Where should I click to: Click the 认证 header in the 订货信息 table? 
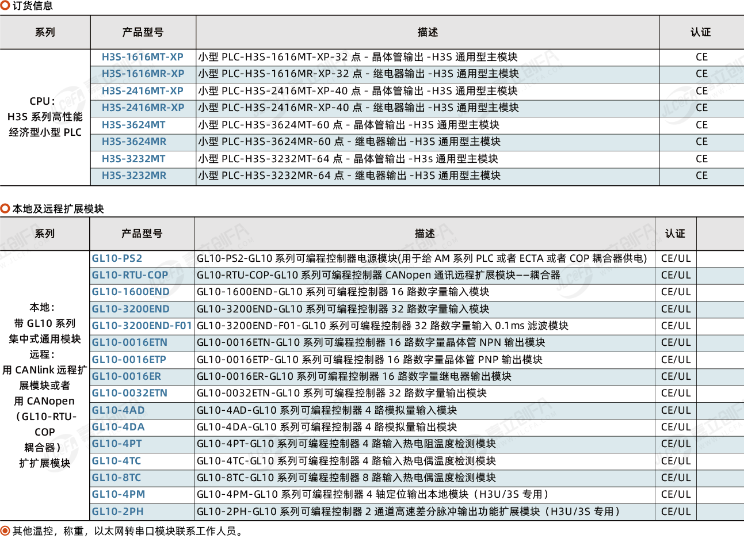click(701, 32)
